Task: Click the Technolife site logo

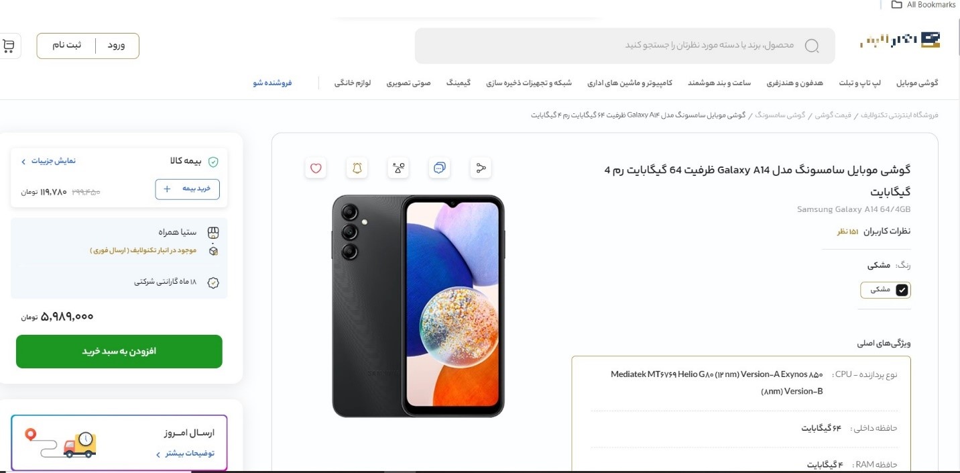Action: (x=900, y=41)
